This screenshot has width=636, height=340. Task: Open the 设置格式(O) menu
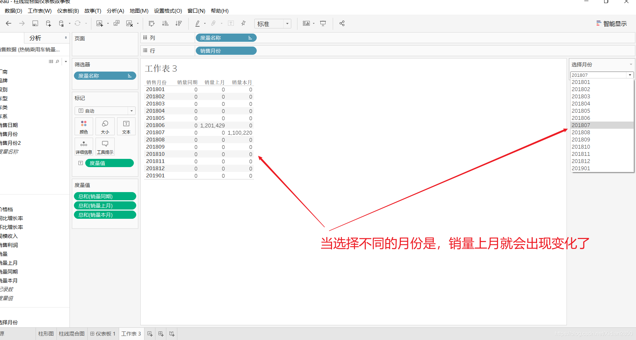click(x=168, y=11)
